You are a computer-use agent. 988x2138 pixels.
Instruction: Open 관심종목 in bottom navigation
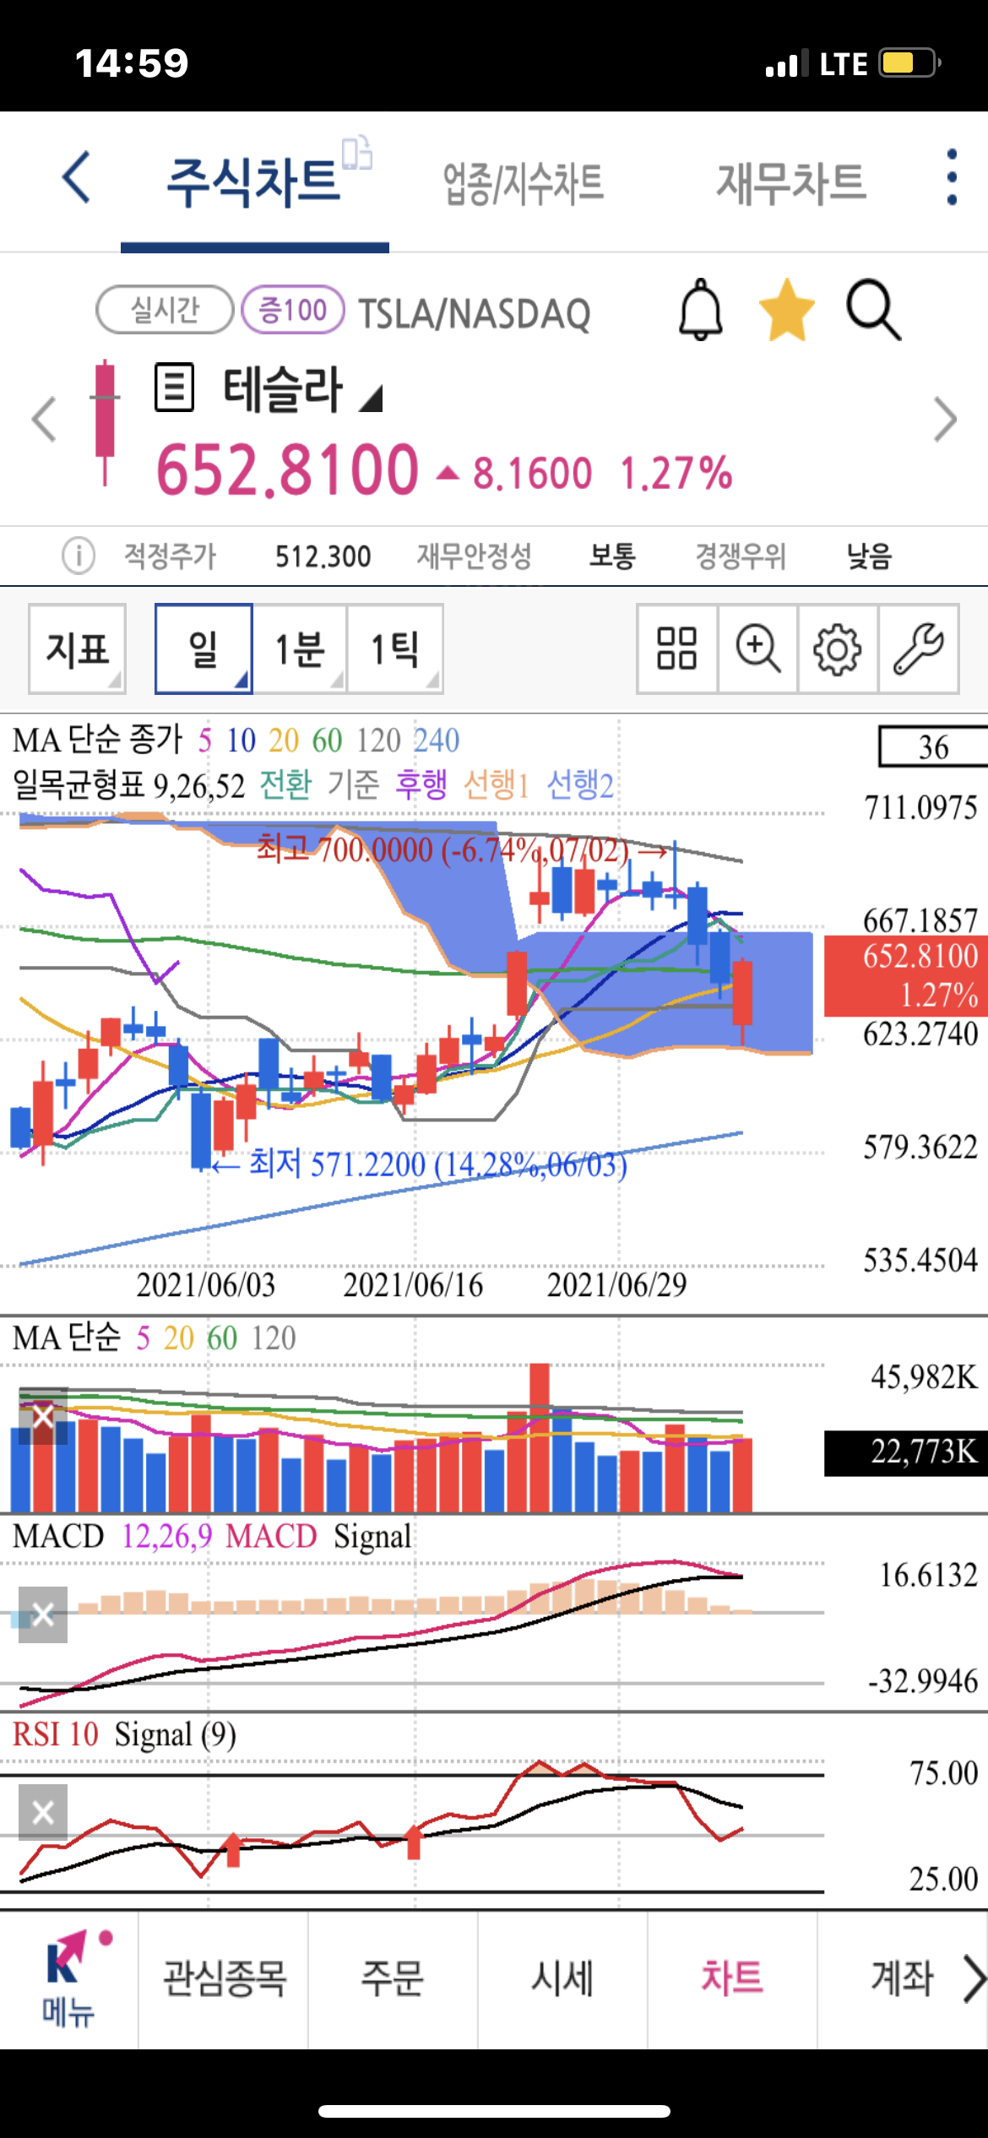(225, 1978)
